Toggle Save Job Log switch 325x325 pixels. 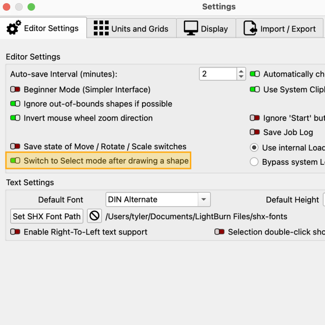[255, 132]
